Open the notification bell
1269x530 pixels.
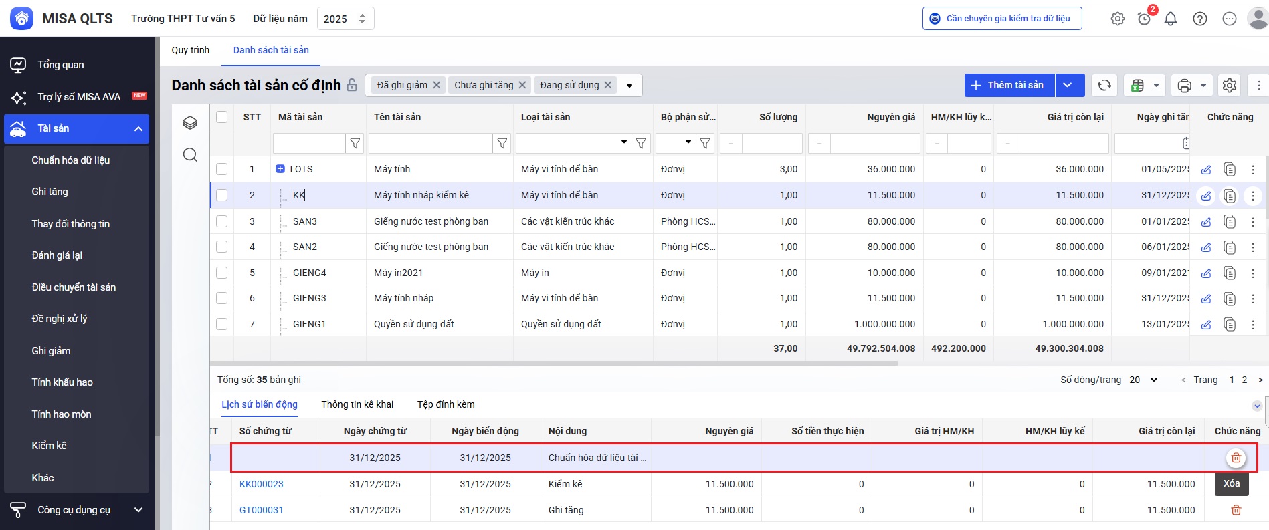coord(1171,19)
